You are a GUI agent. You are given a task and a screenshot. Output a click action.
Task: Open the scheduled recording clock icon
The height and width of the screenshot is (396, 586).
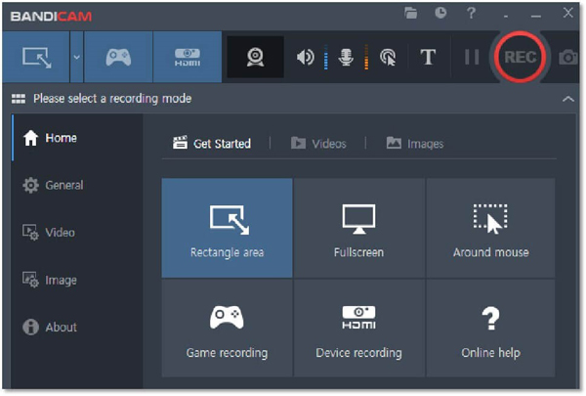click(x=440, y=14)
